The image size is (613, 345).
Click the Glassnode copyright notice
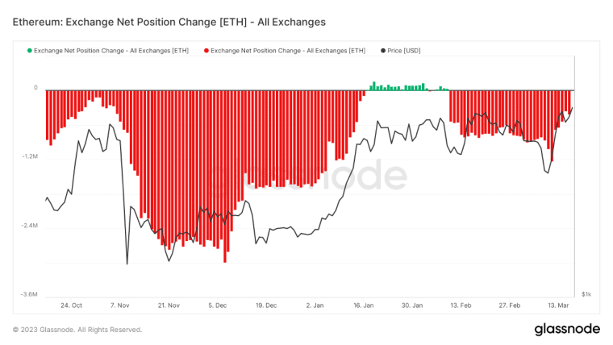[77, 330]
